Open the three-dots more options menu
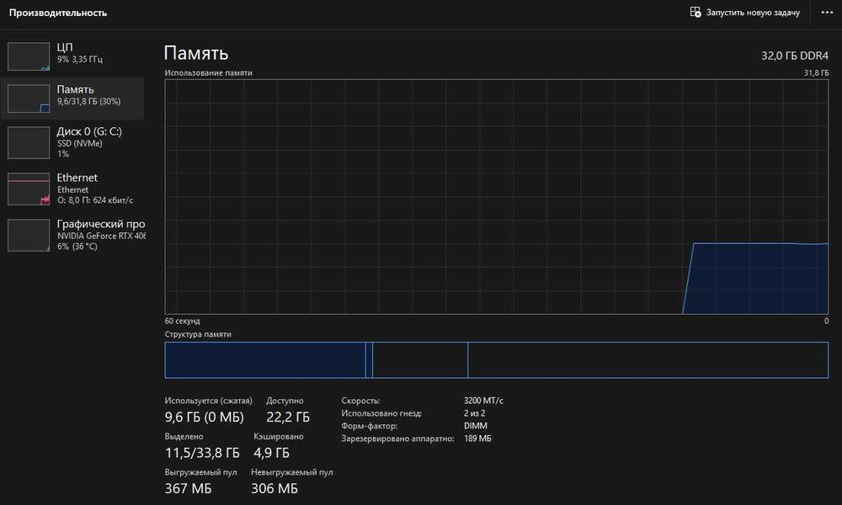Viewport: 842px width, 505px height. coord(827,13)
